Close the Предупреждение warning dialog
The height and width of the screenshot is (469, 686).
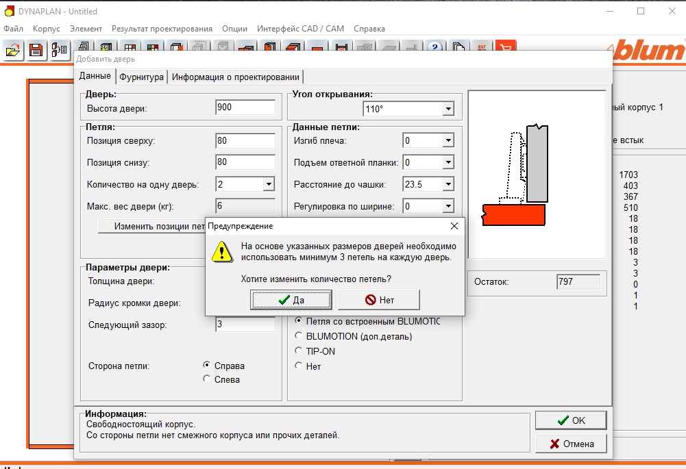pos(454,226)
